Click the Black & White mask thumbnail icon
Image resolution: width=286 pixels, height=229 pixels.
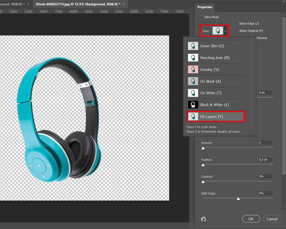tap(193, 105)
